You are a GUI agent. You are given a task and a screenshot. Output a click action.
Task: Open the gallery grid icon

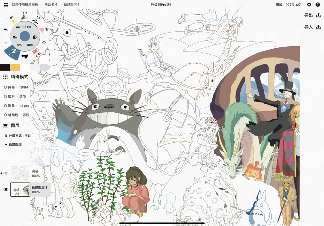tap(6, 5)
